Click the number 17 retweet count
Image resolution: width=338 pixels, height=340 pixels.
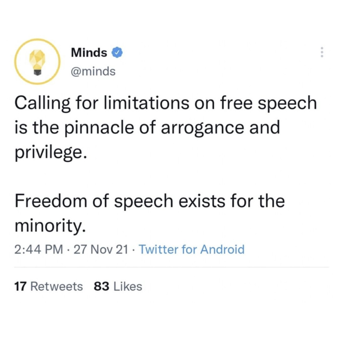click(21, 286)
